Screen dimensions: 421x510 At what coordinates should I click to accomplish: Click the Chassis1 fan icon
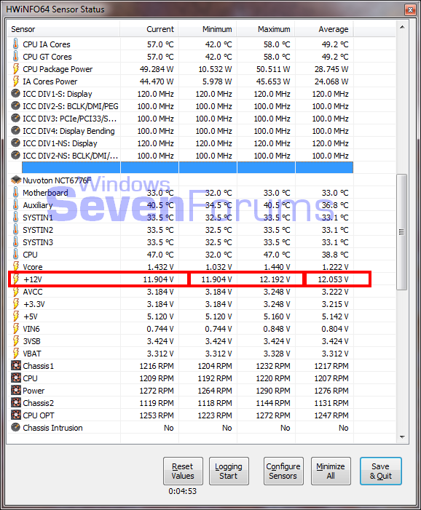click(16, 366)
